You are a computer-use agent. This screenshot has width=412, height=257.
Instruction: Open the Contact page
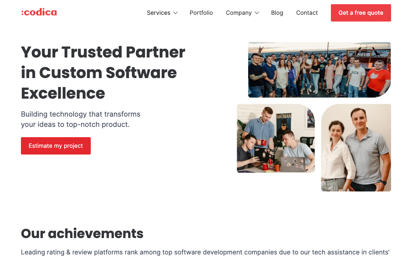tap(307, 13)
